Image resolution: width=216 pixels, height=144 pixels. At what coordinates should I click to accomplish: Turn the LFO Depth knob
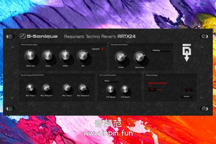coord(125,90)
